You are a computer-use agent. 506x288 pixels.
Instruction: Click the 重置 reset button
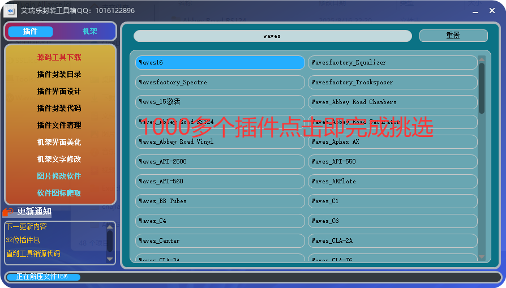click(x=453, y=36)
